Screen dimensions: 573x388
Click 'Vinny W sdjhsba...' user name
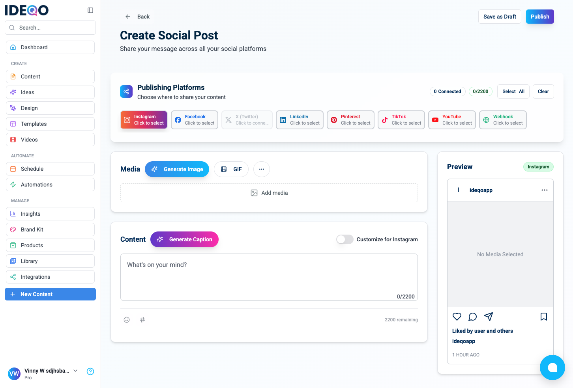[x=47, y=371]
